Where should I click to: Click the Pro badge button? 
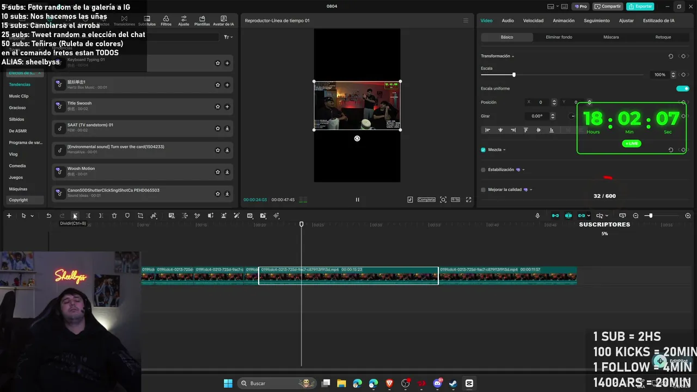[580, 7]
